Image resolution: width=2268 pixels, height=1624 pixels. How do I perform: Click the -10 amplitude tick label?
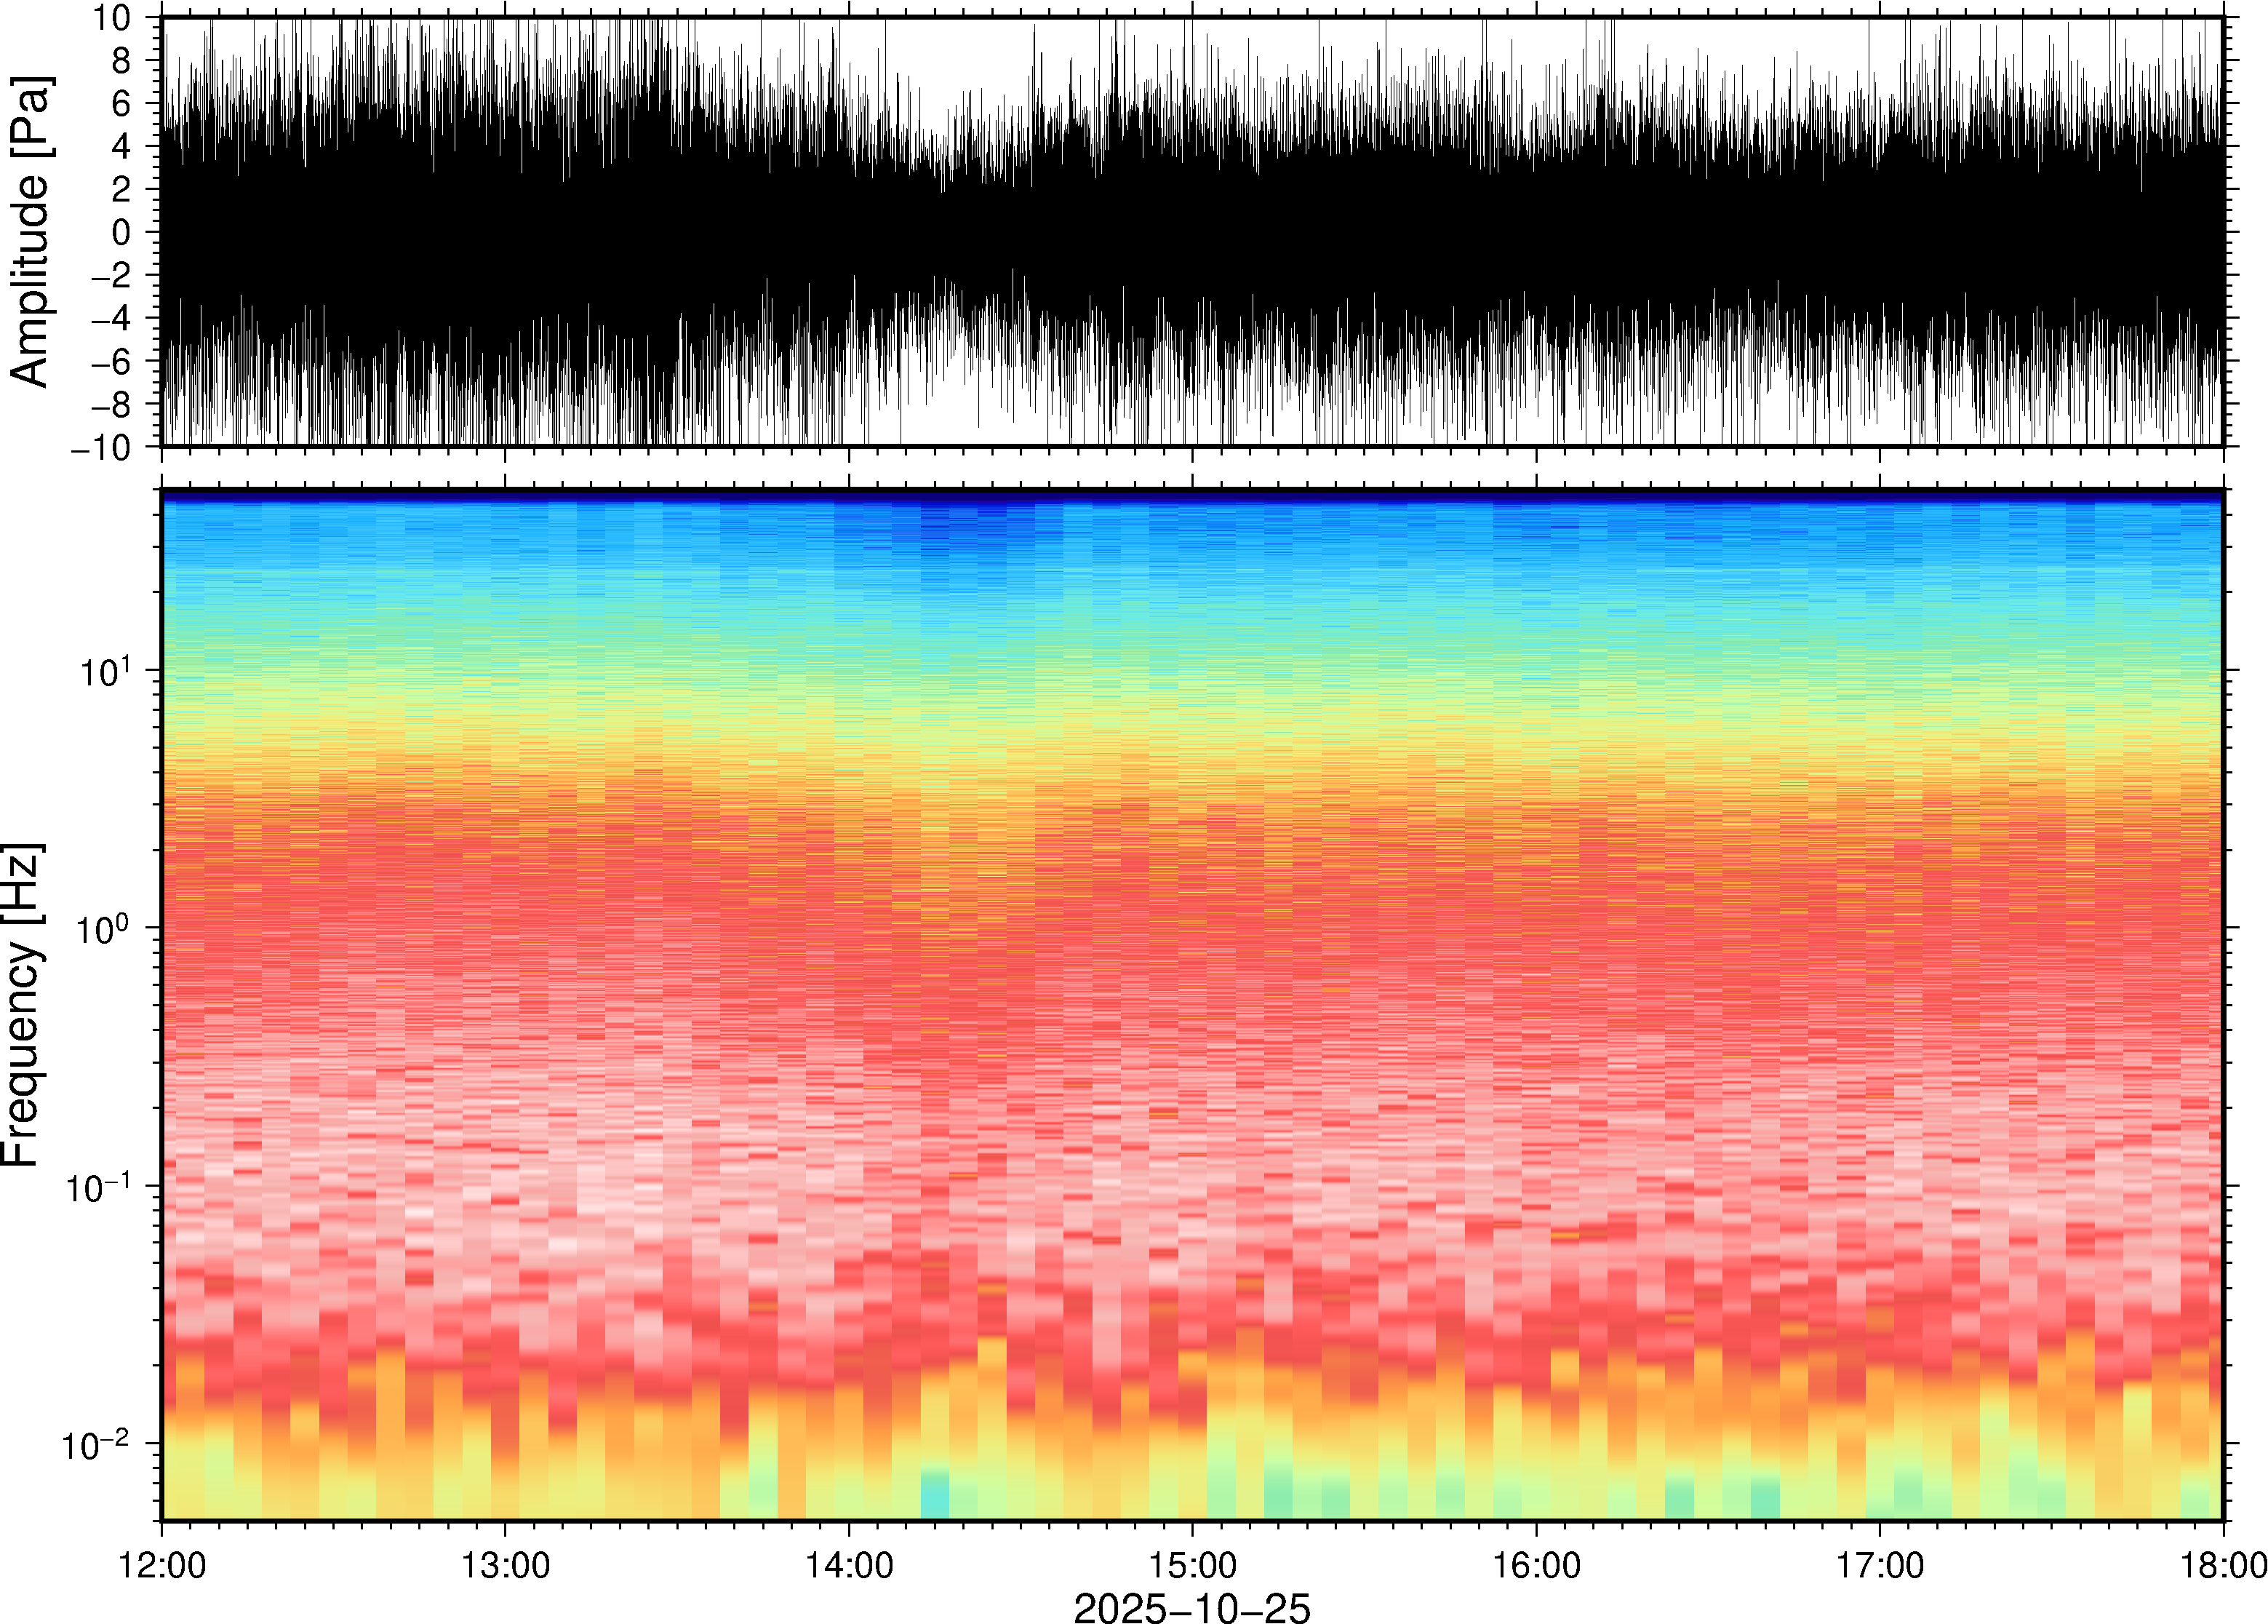102,448
